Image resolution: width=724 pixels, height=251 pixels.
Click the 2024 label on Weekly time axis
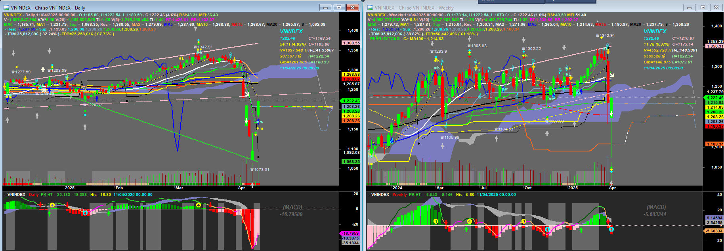[397, 188]
